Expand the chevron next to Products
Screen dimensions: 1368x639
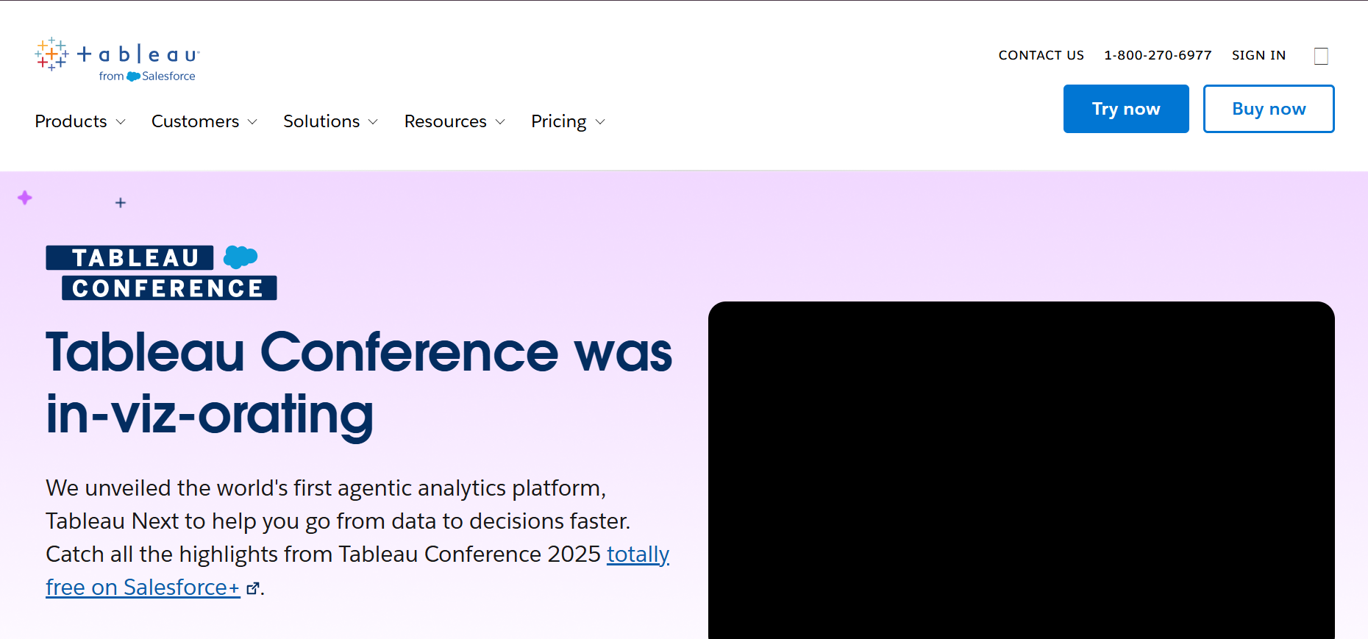121,122
